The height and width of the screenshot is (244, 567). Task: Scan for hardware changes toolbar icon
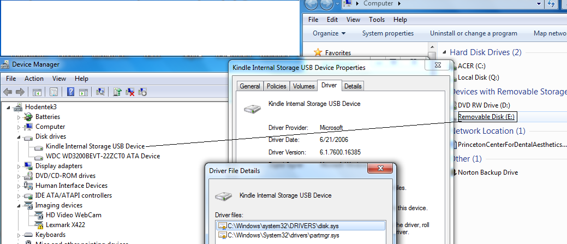click(100, 92)
